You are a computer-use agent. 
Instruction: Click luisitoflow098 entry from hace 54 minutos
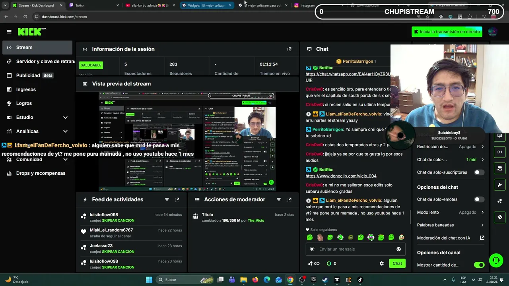pyautogui.click(x=131, y=217)
